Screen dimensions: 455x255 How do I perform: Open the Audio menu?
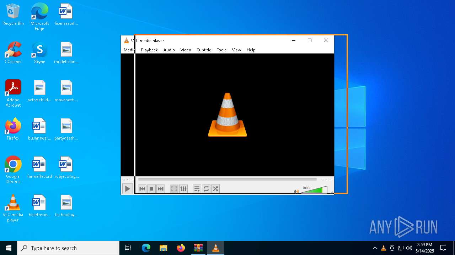point(169,50)
